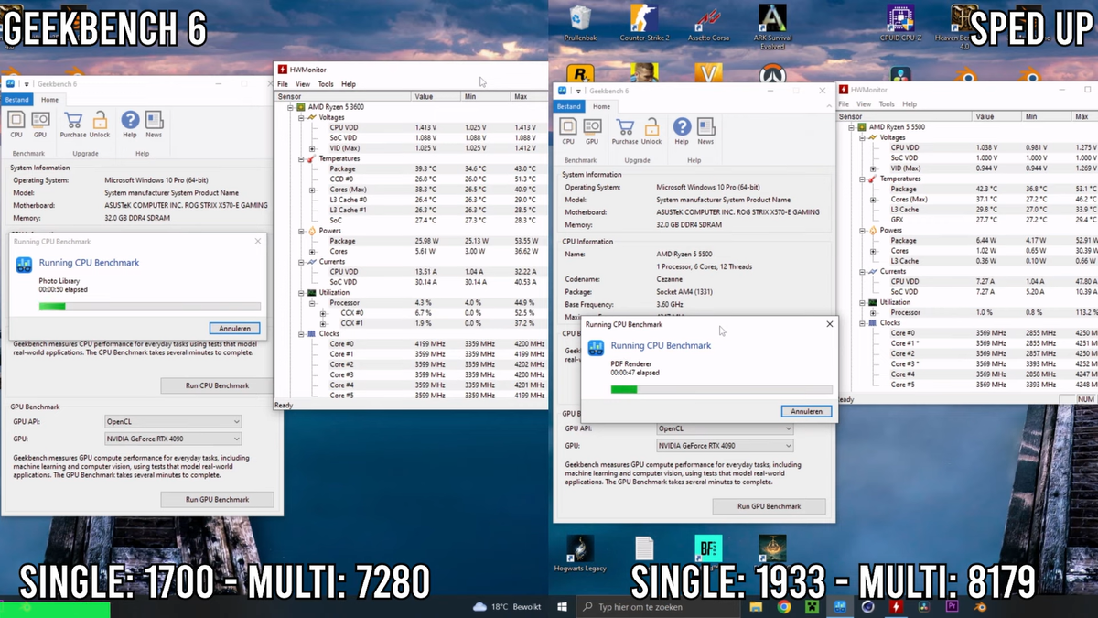Screen dimensions: 1098x618
Task: Open DaVinci Resolve from the taskbar
Action: click(x=924, y=606)
